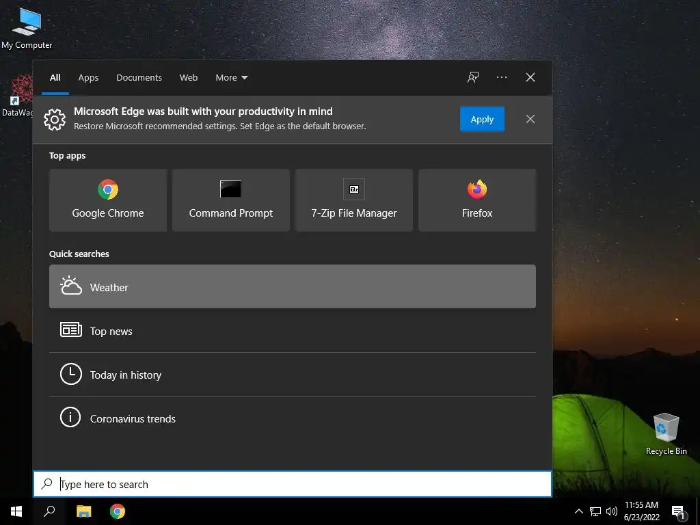The width and height of the screenshot is (700, 525).
Task: Open the search feedback icon
Action: click(473, 77)
